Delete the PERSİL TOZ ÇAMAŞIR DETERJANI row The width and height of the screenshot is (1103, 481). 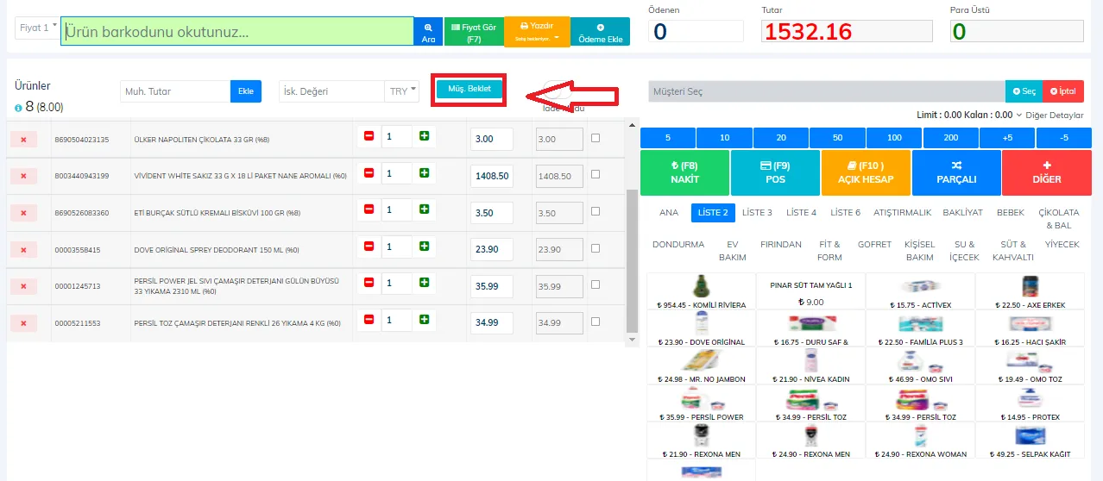(x=23, y=323)
